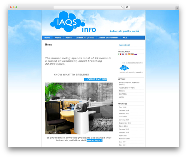Click the office air purifier image

tap(79, 108)
